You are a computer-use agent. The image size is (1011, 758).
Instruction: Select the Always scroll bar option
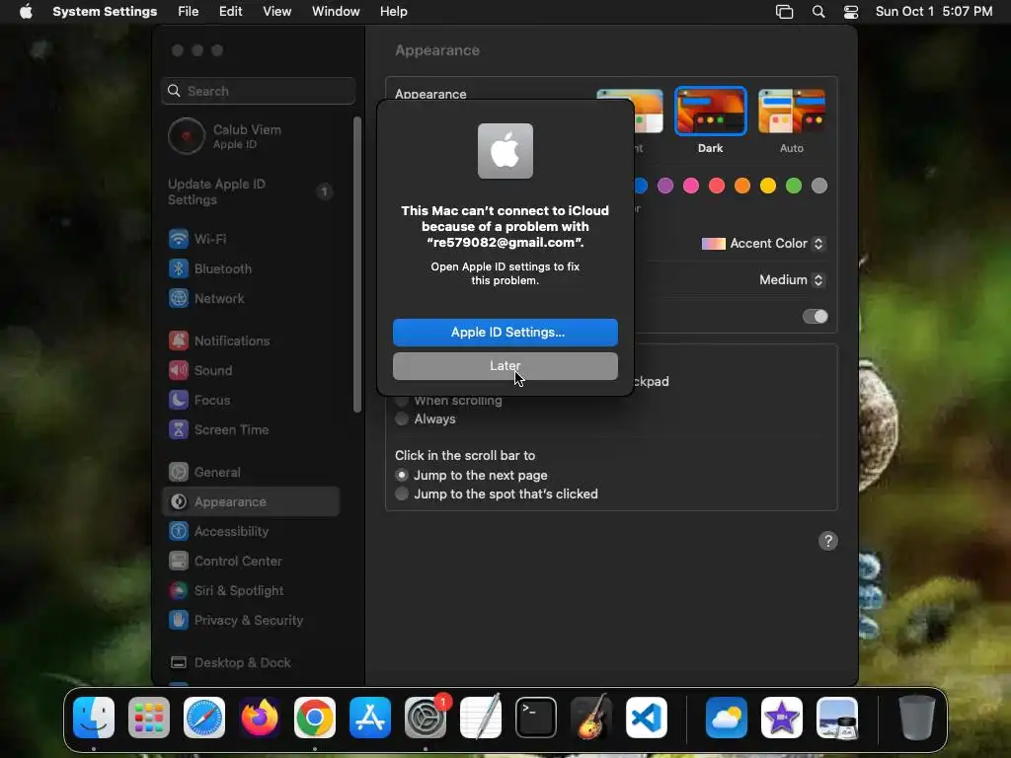pos(402,418)
